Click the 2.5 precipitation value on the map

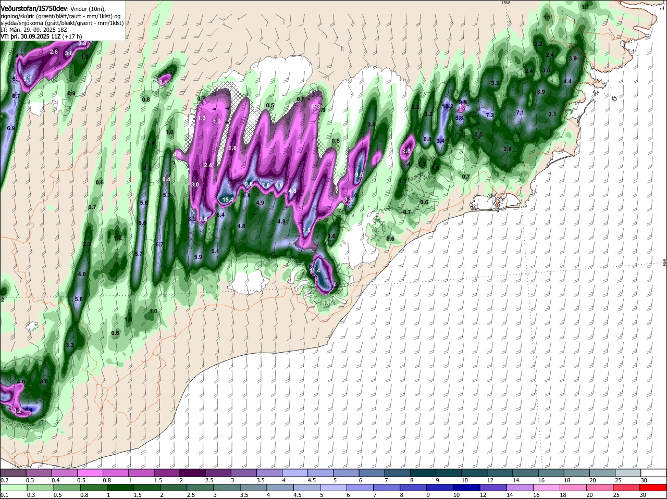click(478, 134)
